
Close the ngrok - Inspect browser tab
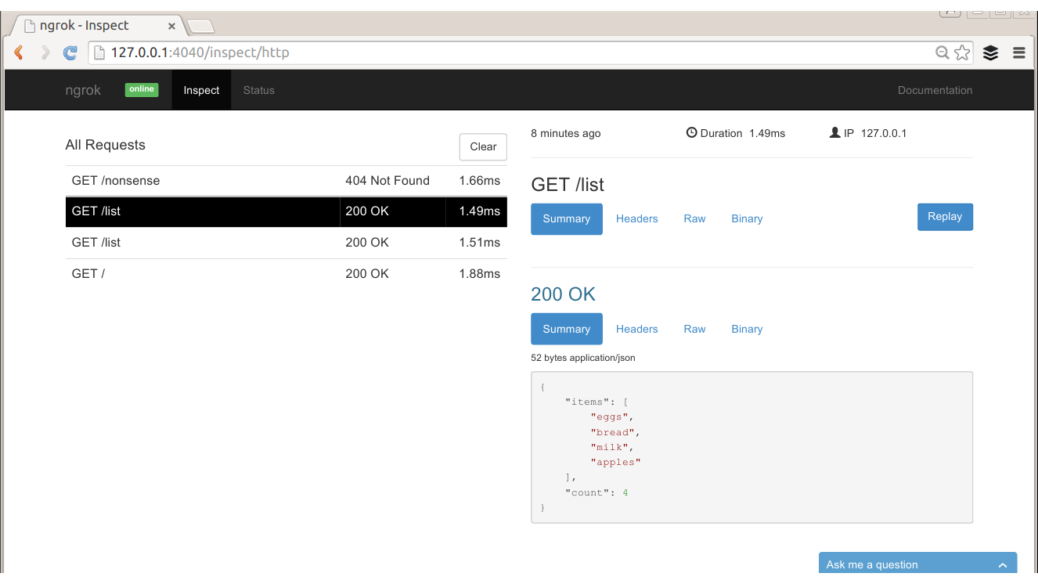point(171,26)
